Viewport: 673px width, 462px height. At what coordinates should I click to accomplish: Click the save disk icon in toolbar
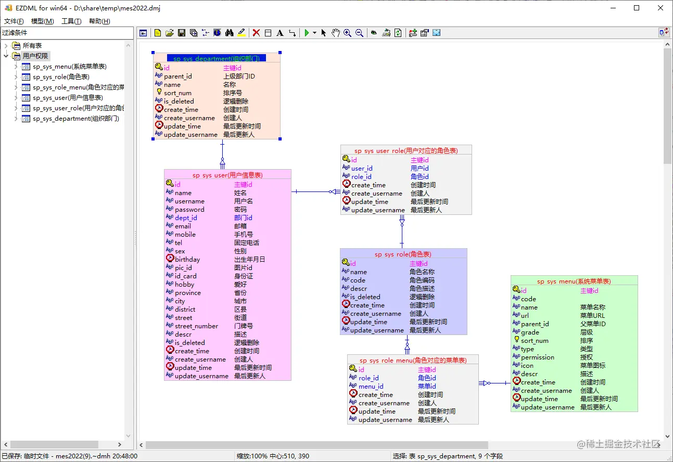click(x=182, y=33)
